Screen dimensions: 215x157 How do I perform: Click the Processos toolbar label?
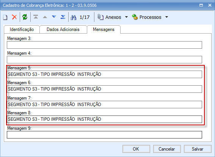pos(151,17)
